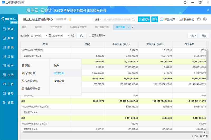Click the refresh button icon
The image size is (211, 140).
pyautogui.click(x=81, y=36)
